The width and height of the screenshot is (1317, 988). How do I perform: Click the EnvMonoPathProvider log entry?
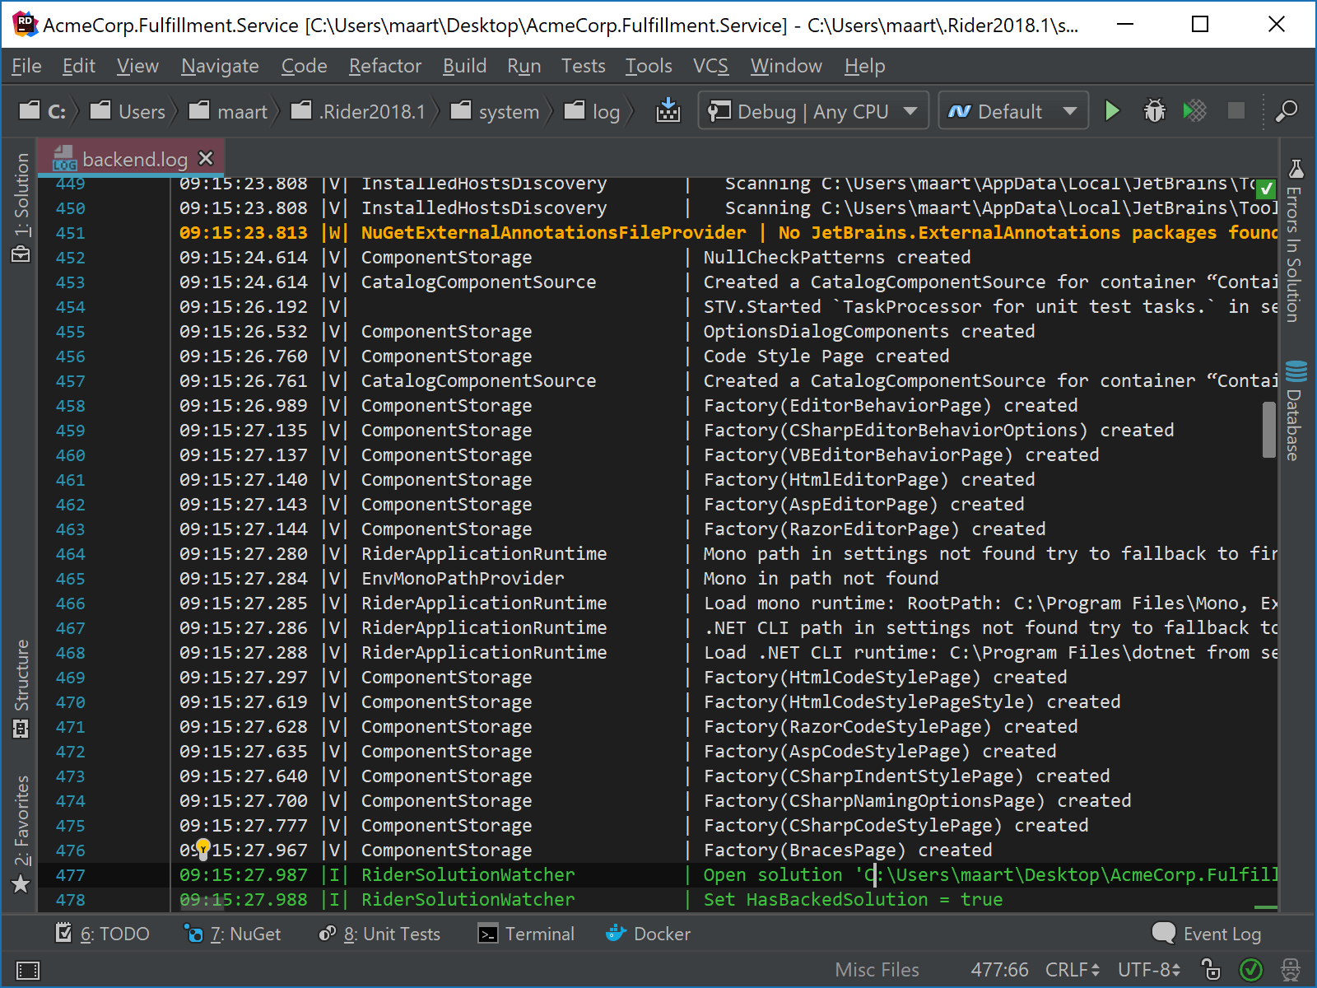[463, 578]
